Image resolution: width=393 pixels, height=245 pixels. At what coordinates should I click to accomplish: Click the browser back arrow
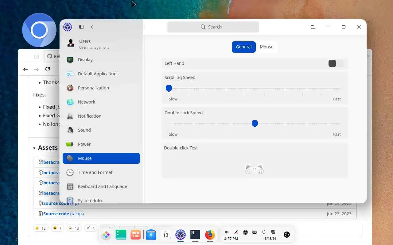click(x=25, y=69)
